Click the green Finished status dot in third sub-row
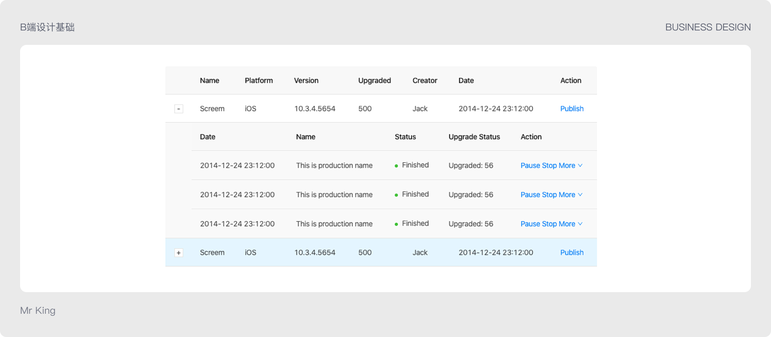Viewport: 771px width, 337px height. pyautogui.click(x=396, y=224)
